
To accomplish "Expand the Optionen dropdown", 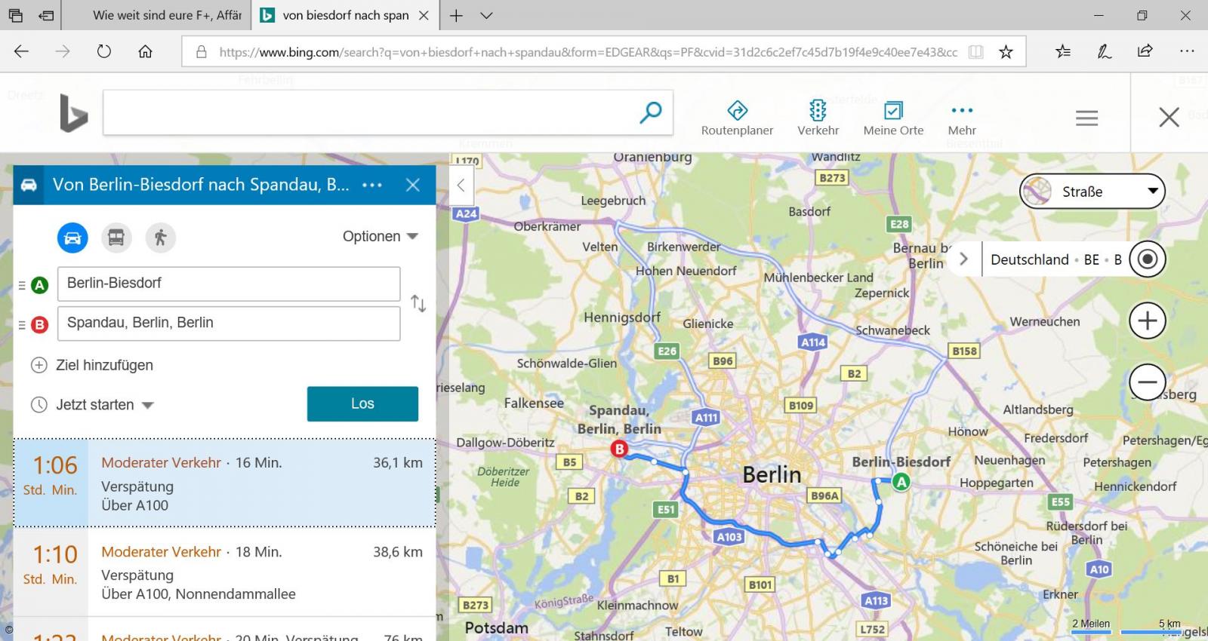I will coord(380,236).
